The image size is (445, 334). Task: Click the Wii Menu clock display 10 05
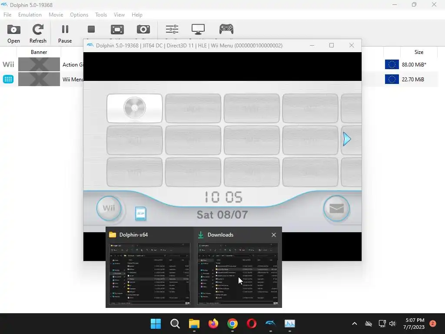[x=223, y=197]
